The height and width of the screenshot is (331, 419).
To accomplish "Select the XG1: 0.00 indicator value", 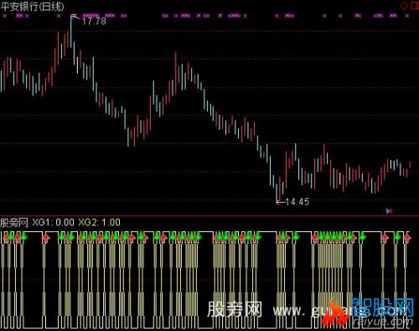I will (53, 222).
